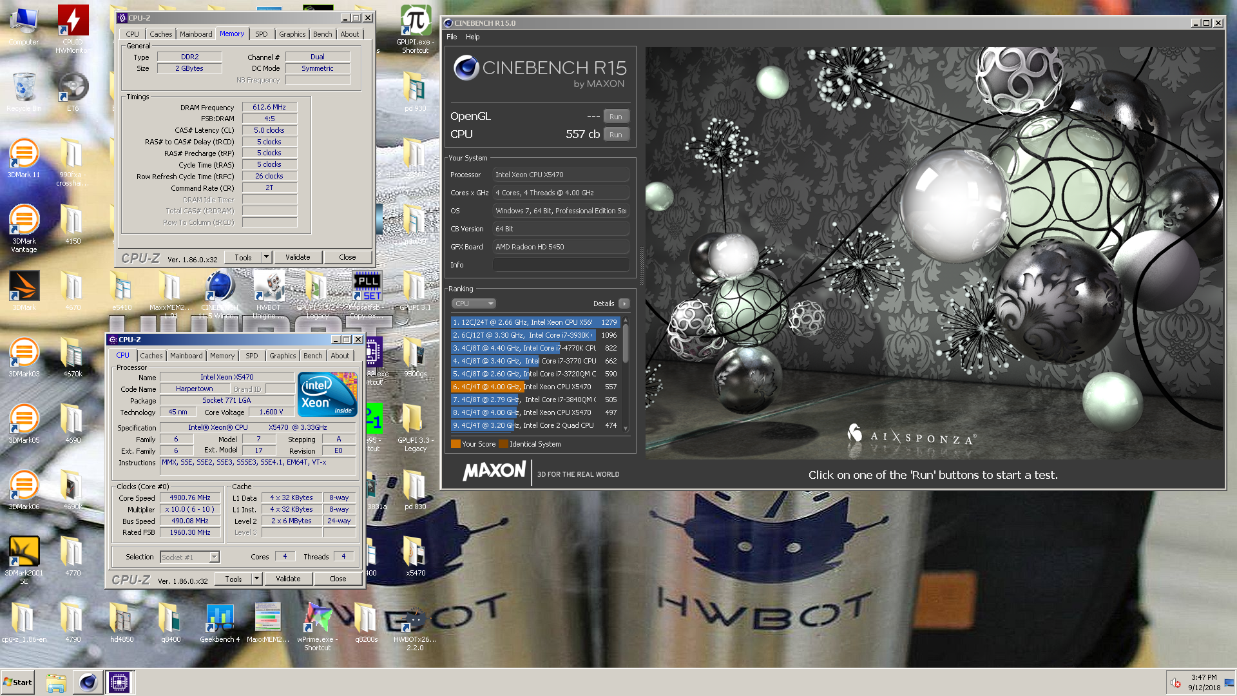Open the Recycle Bin icon
This screenshot has height=696, width=1237.
click(24, 92)
